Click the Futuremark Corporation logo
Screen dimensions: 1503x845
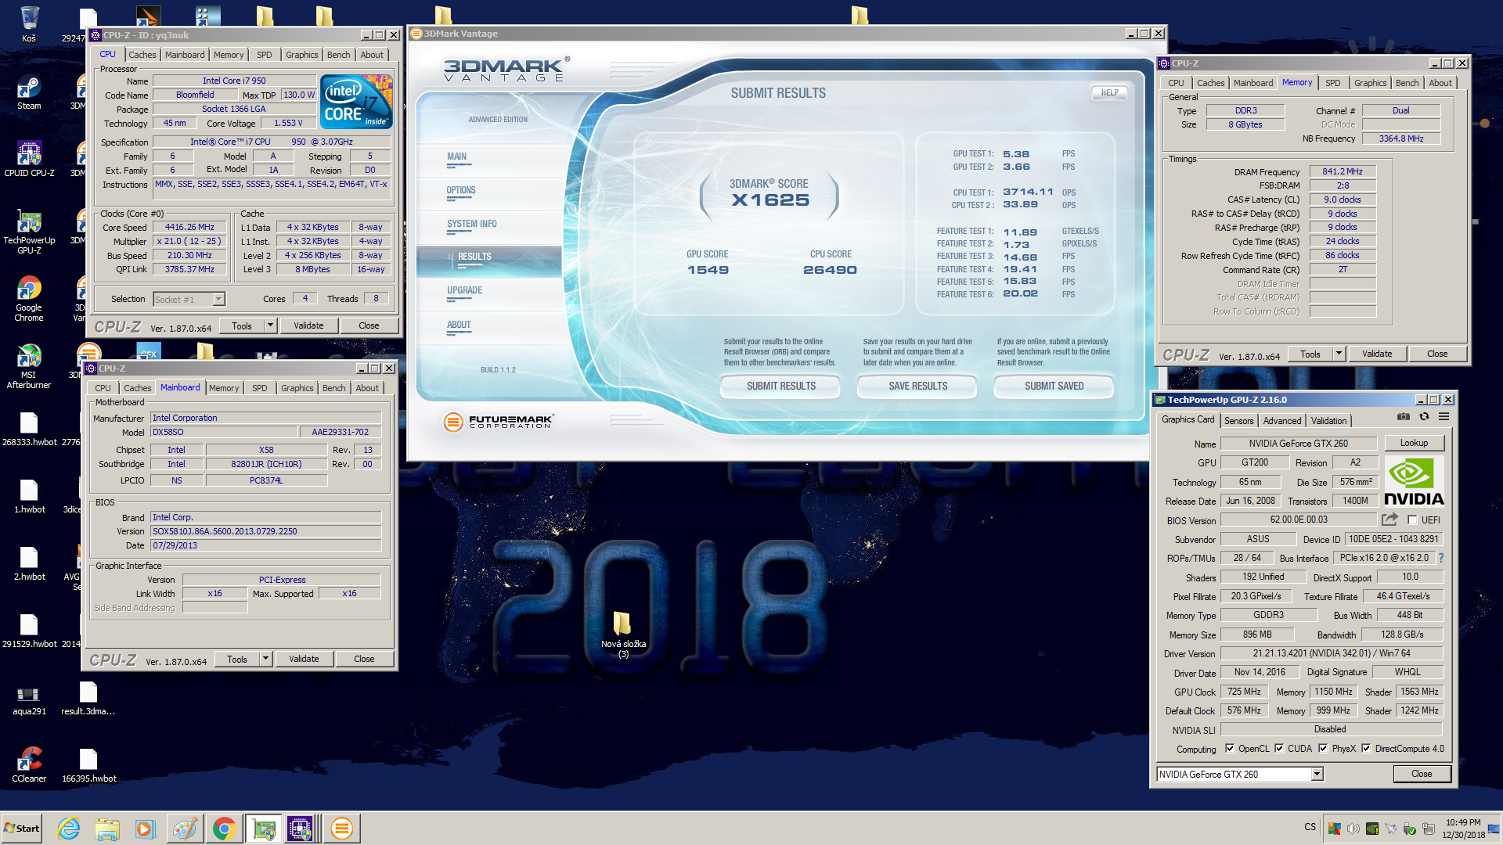499,422
